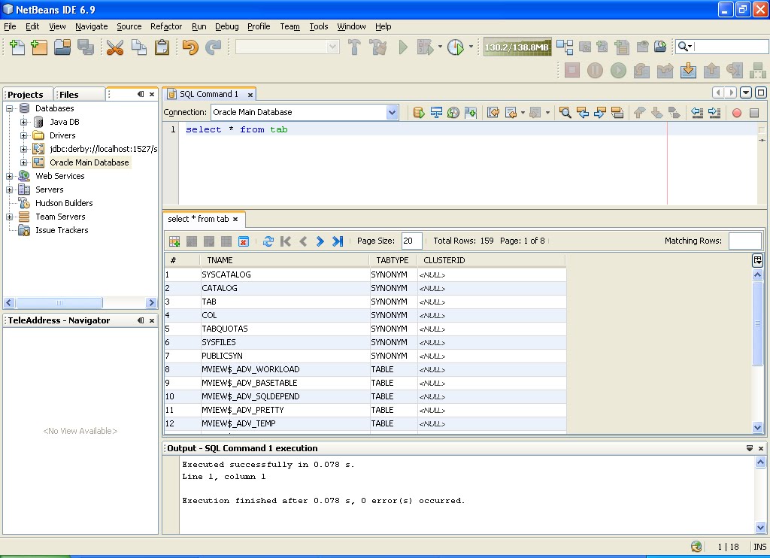Run the SQL statement
The height and width of the screenshot is (558, 770).
pos(419,112)
